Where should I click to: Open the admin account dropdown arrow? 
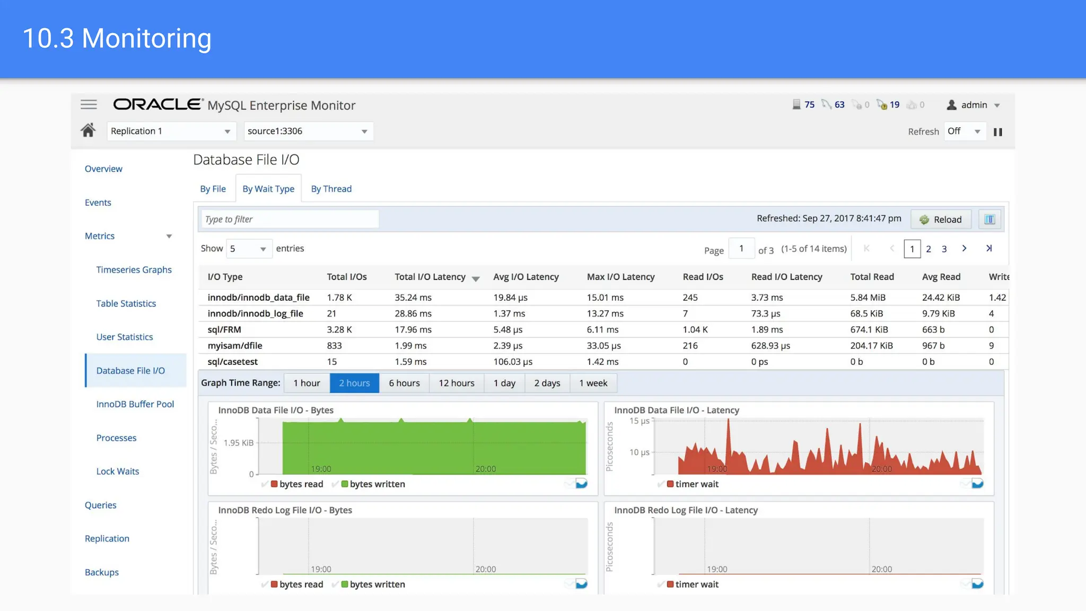point(997,105)
